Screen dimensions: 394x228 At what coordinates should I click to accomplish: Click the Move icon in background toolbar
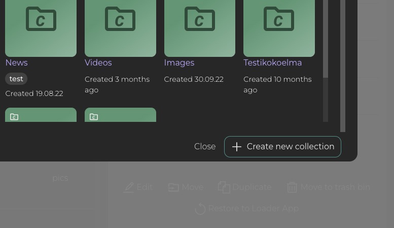coord(173,187)
